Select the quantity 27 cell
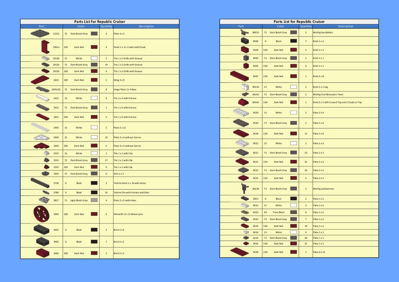399x282 pixels. tap(106, 160)
